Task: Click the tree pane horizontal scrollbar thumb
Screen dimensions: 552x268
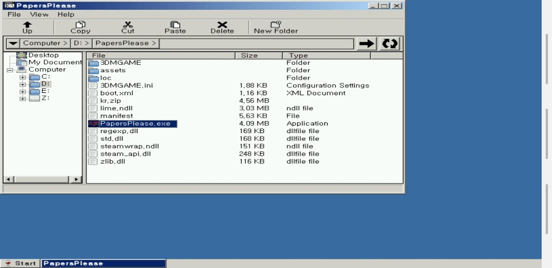Action: (x=41, y=180)
